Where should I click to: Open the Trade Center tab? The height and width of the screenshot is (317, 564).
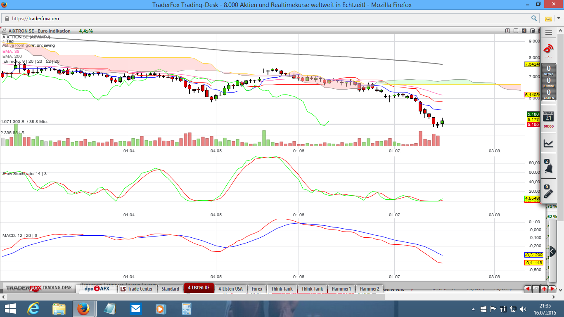(137, 289)
